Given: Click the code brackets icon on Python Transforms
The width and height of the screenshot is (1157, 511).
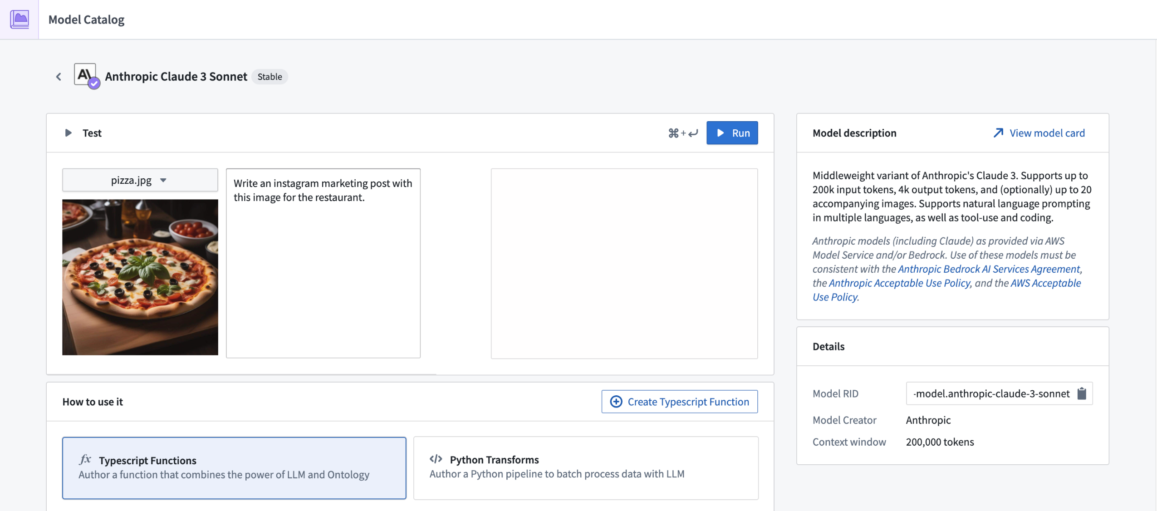Looking at the screenshot, I should pyautogui.click(x=436, y=459).
